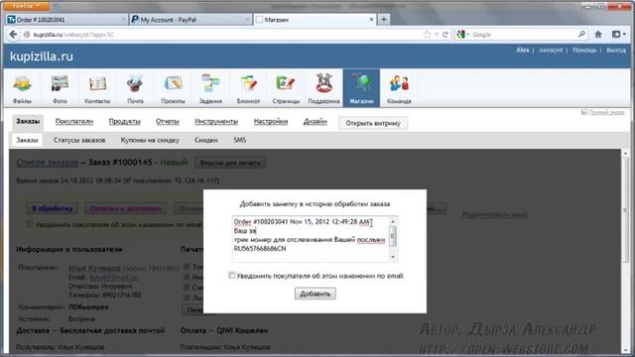The image size is (635, 357).
Task: Click the kupizilla.ru site logo
Action: pos(42,57)
